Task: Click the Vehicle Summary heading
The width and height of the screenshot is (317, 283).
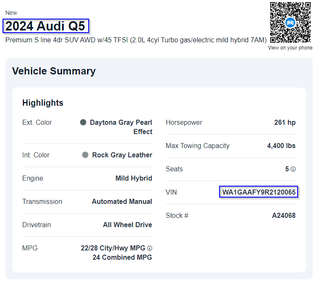Action: pyautogui.click(x=54, y=71)
